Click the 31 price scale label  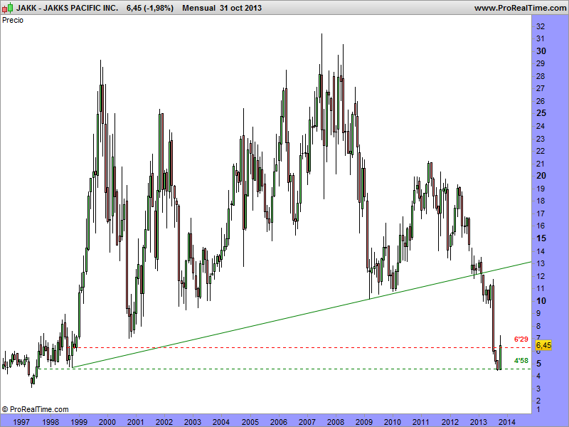tap(541, 38)
